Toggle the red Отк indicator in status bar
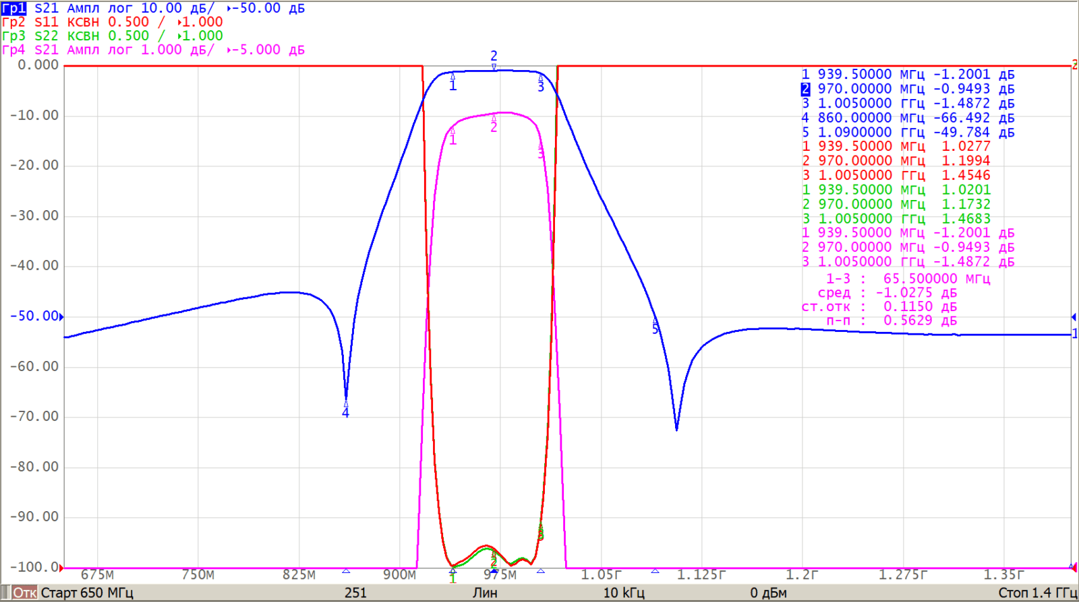1079x602 pixels. tap(25, 593)
